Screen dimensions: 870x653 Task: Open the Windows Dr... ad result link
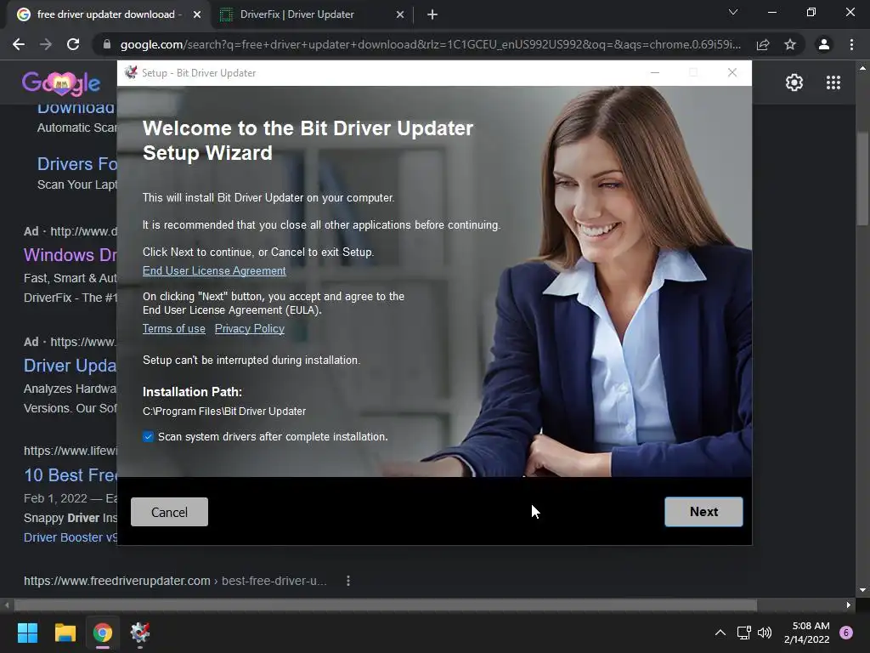pos(70,255)
